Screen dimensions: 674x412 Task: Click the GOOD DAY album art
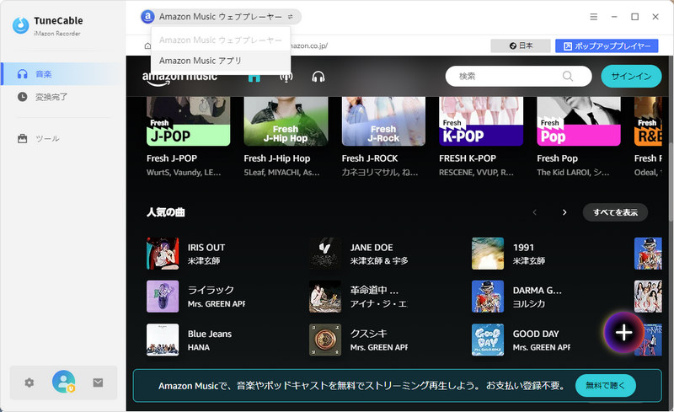pyautogui.click(x=488, y=340)
